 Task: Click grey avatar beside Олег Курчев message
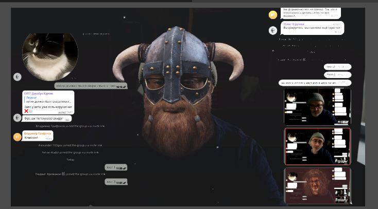[x=273, y=30]
